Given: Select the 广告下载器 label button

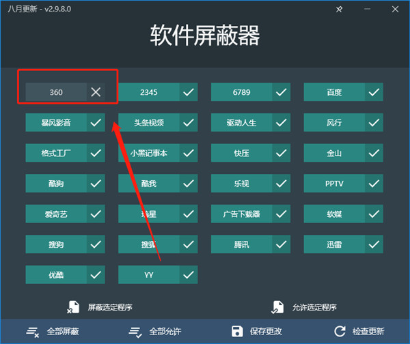Looking at the screenshot, I should (242, 214).
